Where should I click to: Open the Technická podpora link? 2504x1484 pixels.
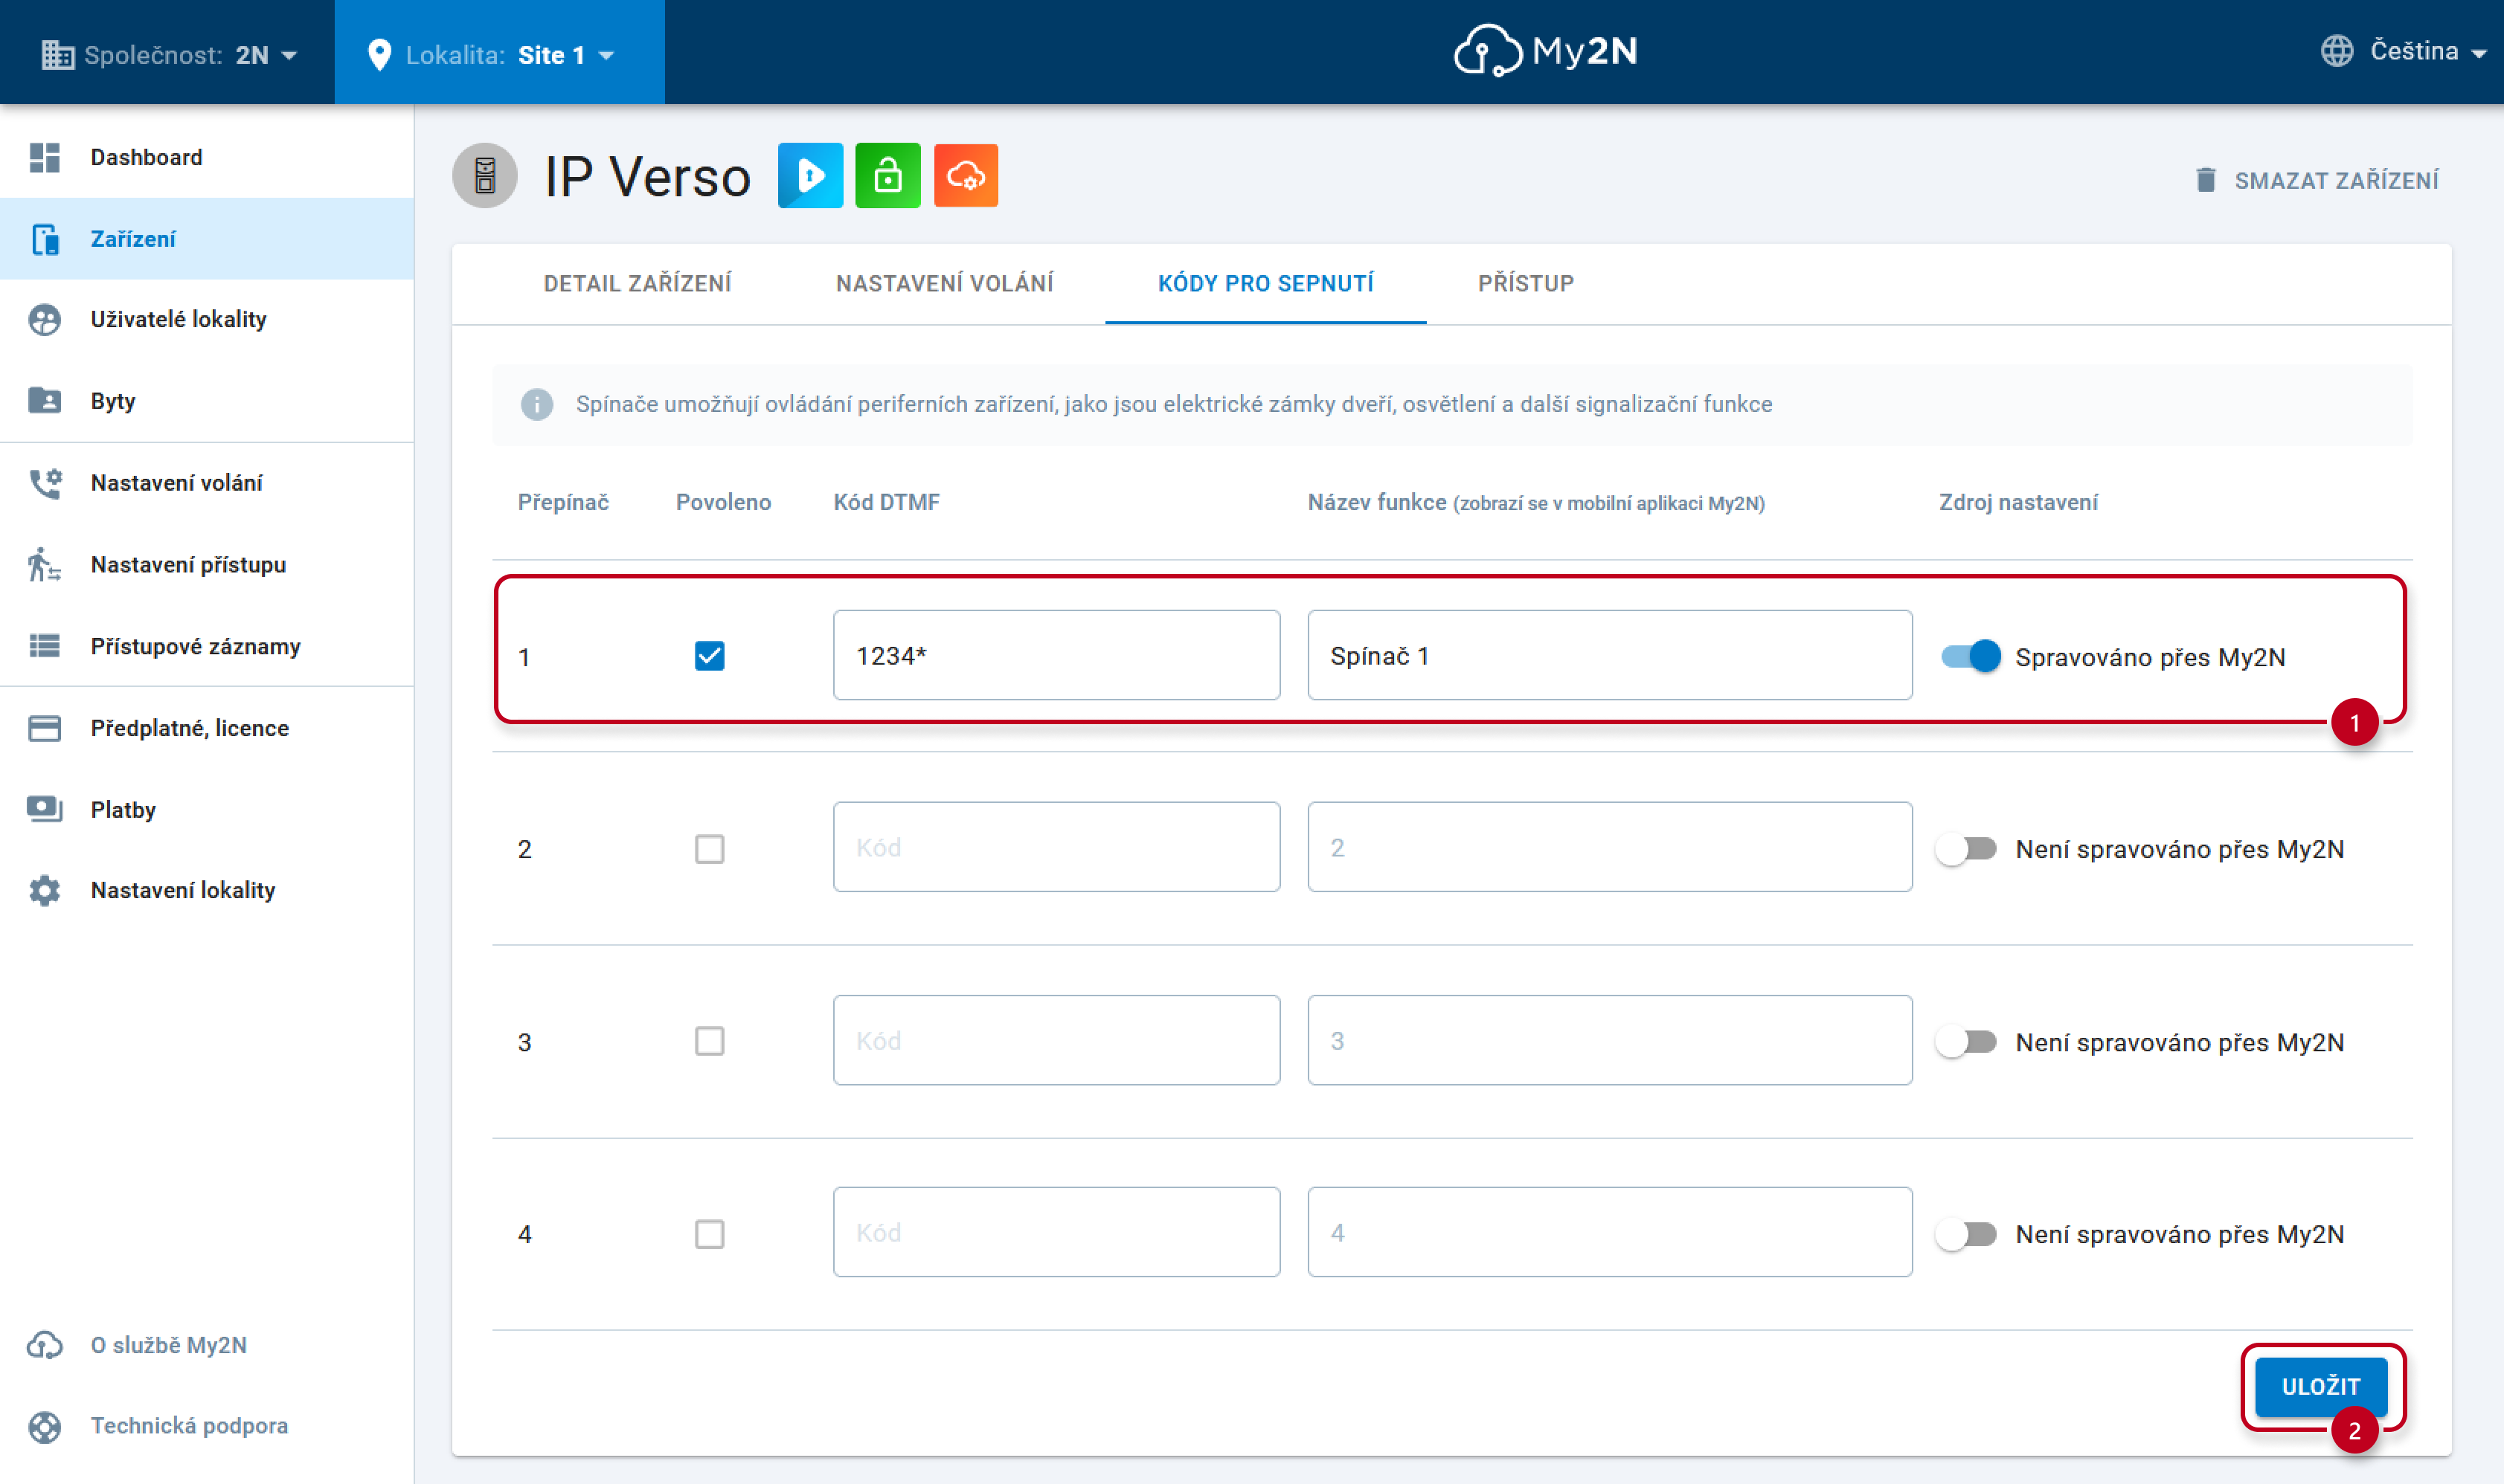pos(207,1427)
